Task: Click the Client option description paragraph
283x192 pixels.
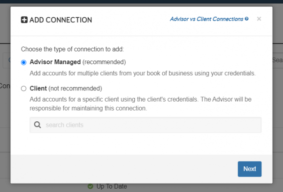Action: (141, 104)
